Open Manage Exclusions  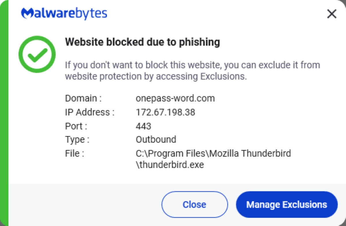coord(287,204)
